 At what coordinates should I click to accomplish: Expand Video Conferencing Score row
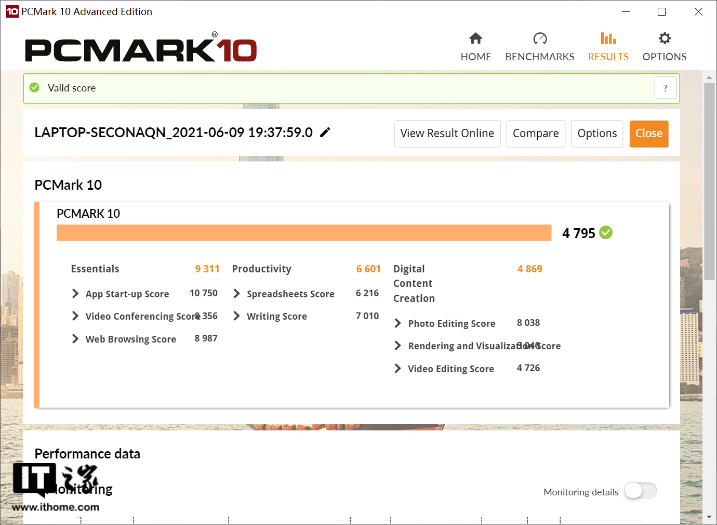click(x=76, y=316)
